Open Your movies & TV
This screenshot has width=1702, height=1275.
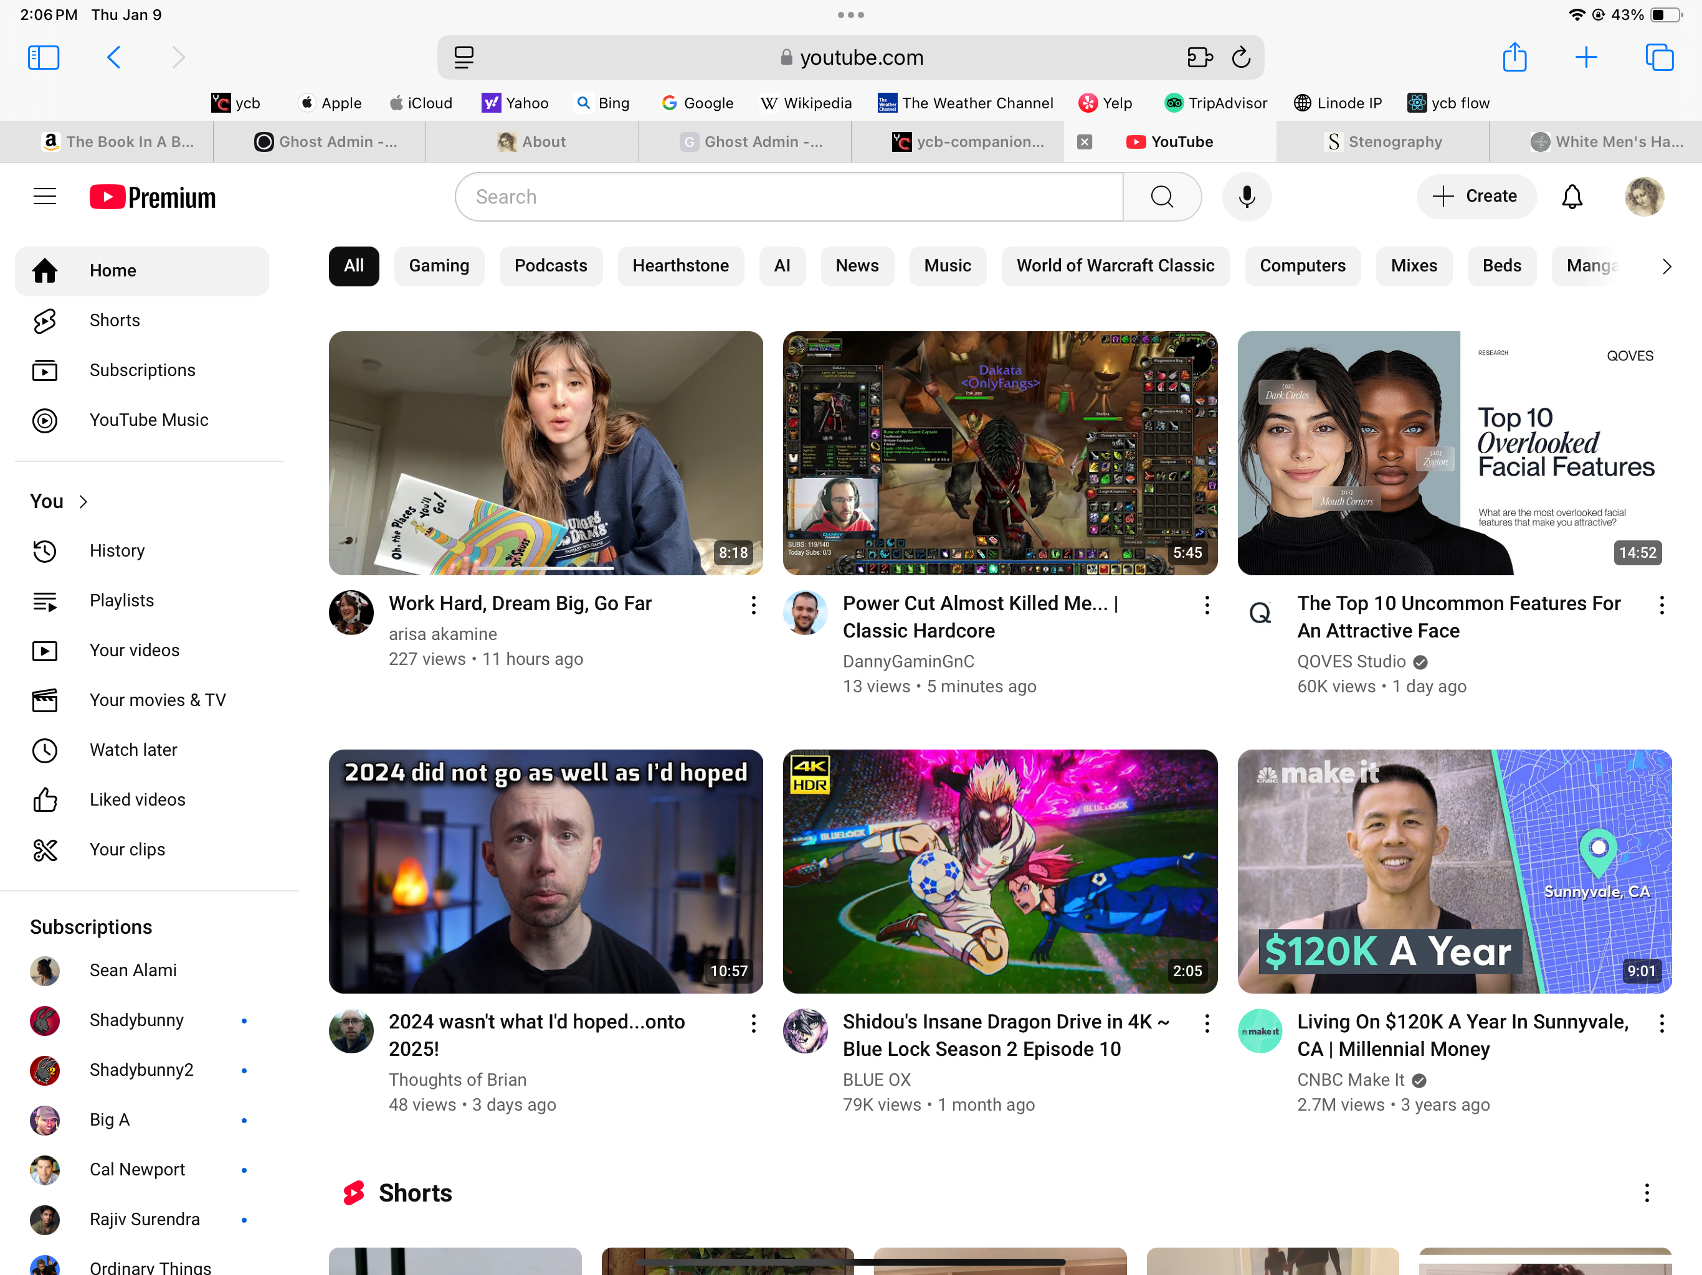[x=141, y=700]
